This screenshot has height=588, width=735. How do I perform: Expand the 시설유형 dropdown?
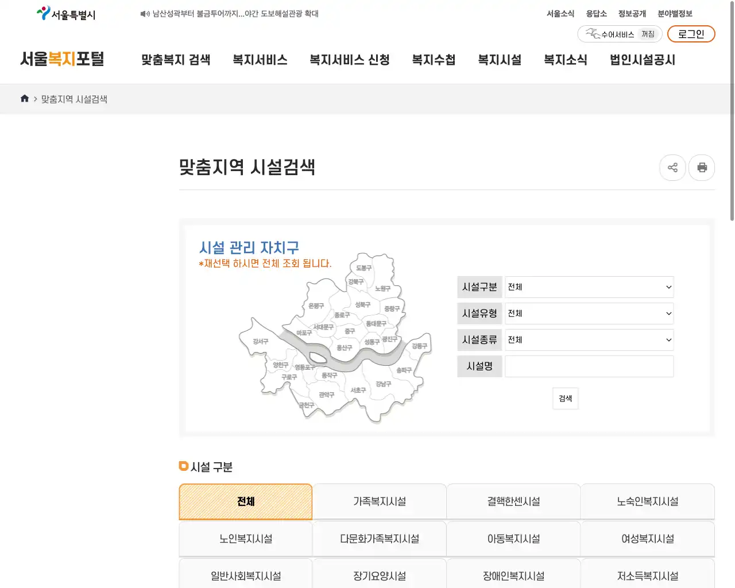click(x=589, y=314)
